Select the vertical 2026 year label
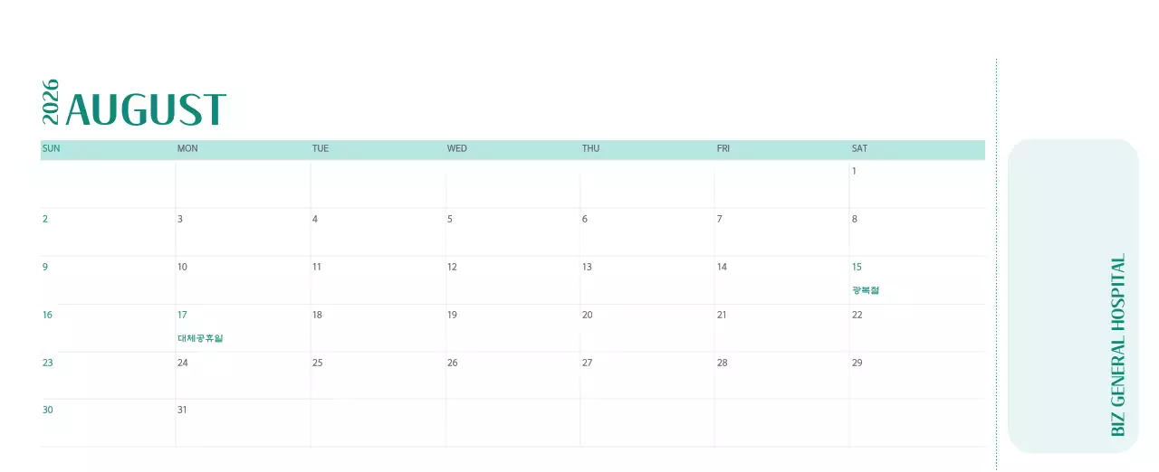 click(51, 101)
